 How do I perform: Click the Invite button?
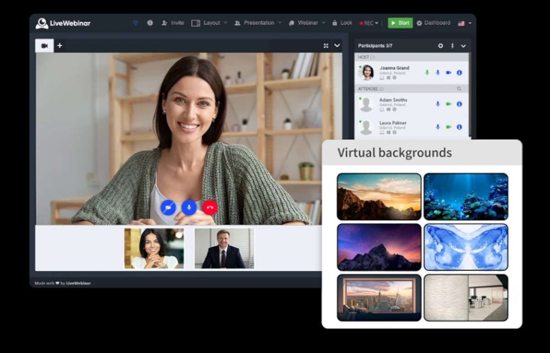coord(173,23)
